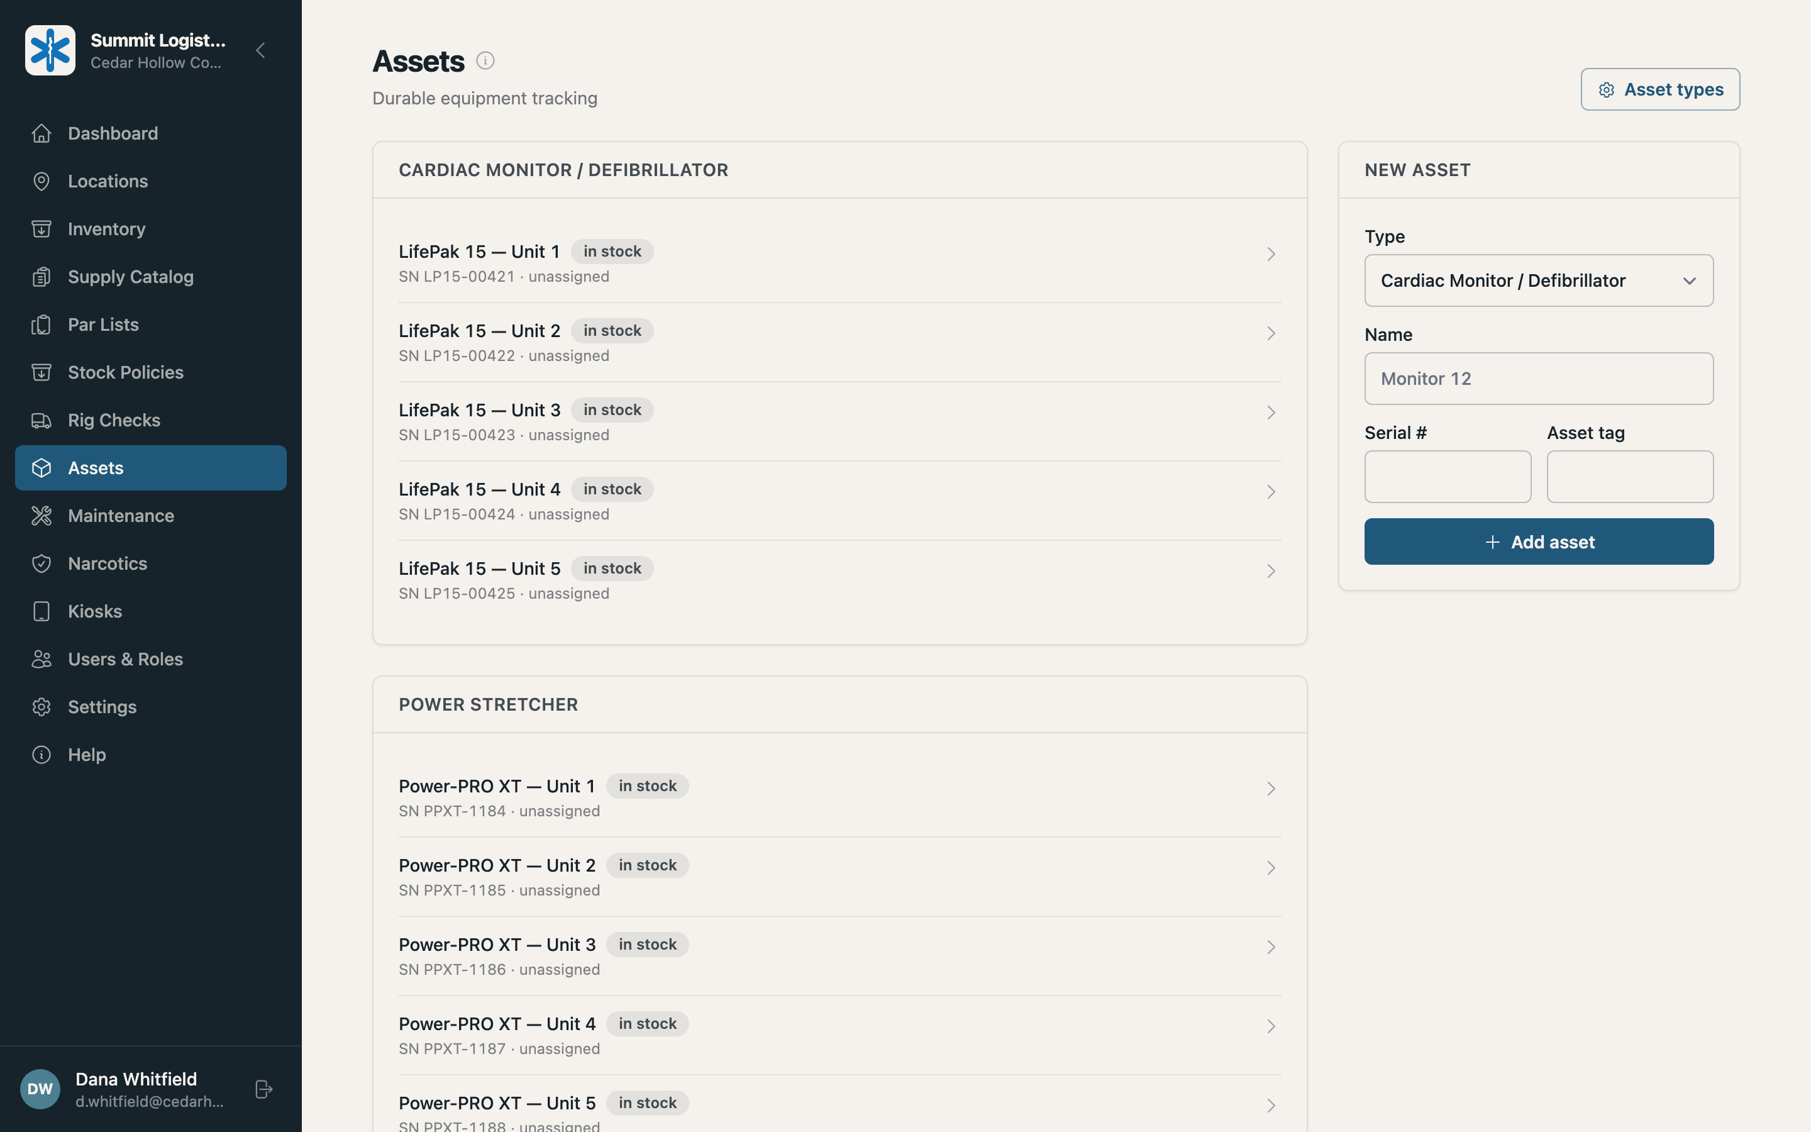Click the Name field with Monitor 12 placeholder
The image size is (1811, 1132).
coord(1539,379)
